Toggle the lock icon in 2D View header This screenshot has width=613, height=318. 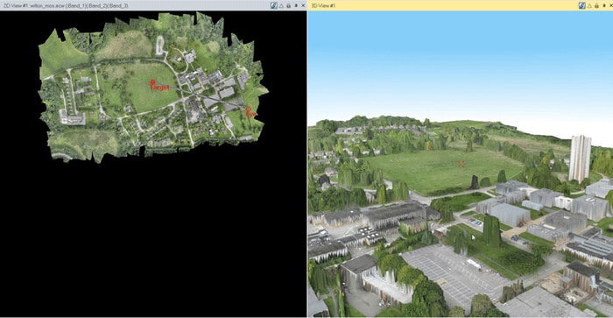point(288,5)
